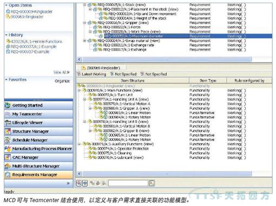Collapse the Open Items section

point(6,5)
